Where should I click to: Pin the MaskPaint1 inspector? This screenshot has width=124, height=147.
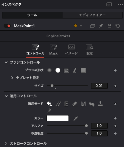pyautogui.click(x=101, y=26)
